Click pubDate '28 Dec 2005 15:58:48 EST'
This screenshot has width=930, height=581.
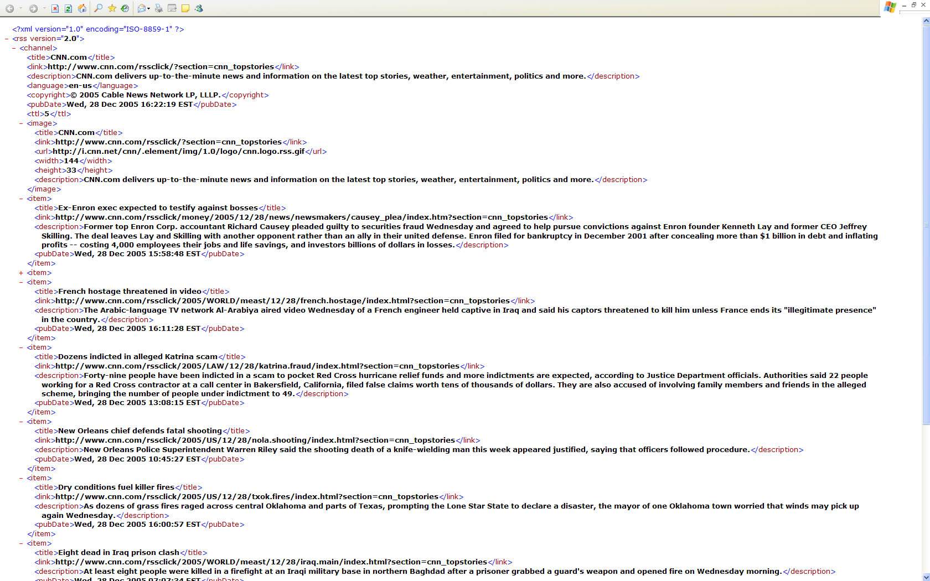[x=137, y=254]
